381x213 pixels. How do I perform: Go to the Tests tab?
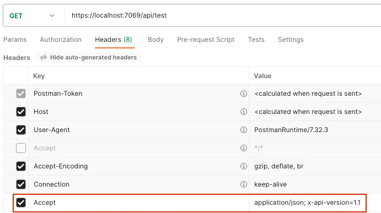(x=256, y=40)
